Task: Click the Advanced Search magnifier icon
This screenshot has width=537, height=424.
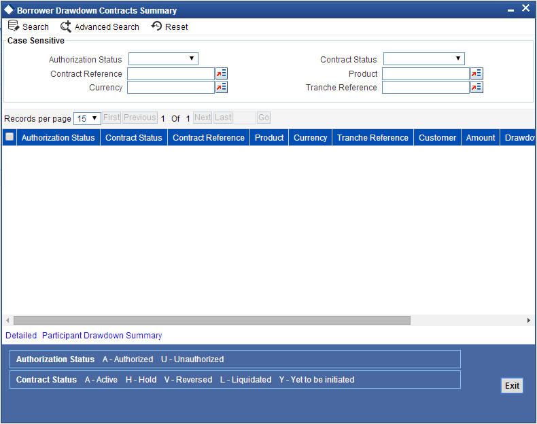Action: click(66, 26)
